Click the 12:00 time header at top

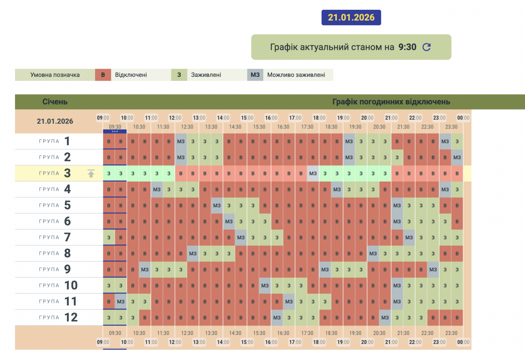(x=175, y=118)
